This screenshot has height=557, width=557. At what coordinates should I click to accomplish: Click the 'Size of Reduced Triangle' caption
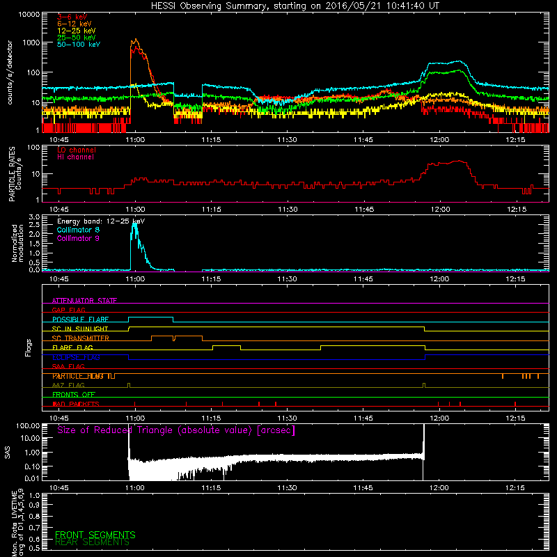tap(176, 430)
